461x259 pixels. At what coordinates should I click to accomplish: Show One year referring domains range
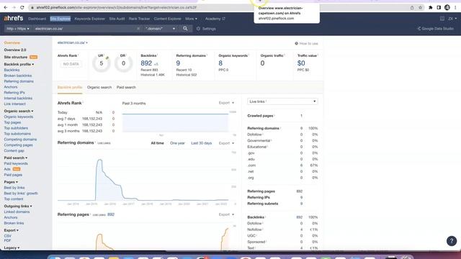[x=177, y=143]
